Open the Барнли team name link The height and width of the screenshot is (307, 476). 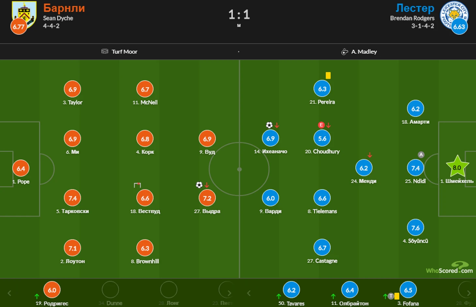pyautogui.click(x=64, y=7)
